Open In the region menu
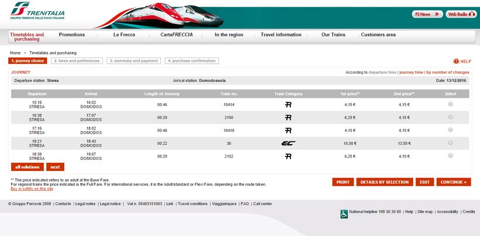The height and width of the screenshot is (236, 480). click(x=229, y=35)
